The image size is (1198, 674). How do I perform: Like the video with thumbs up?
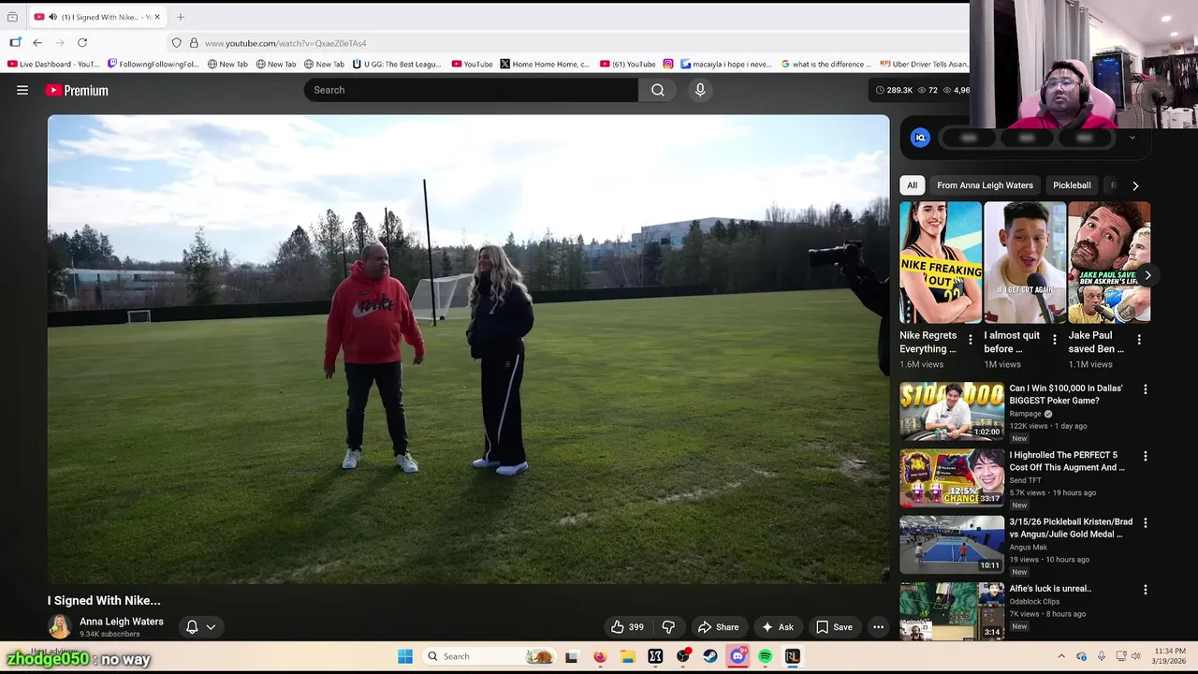627,627
